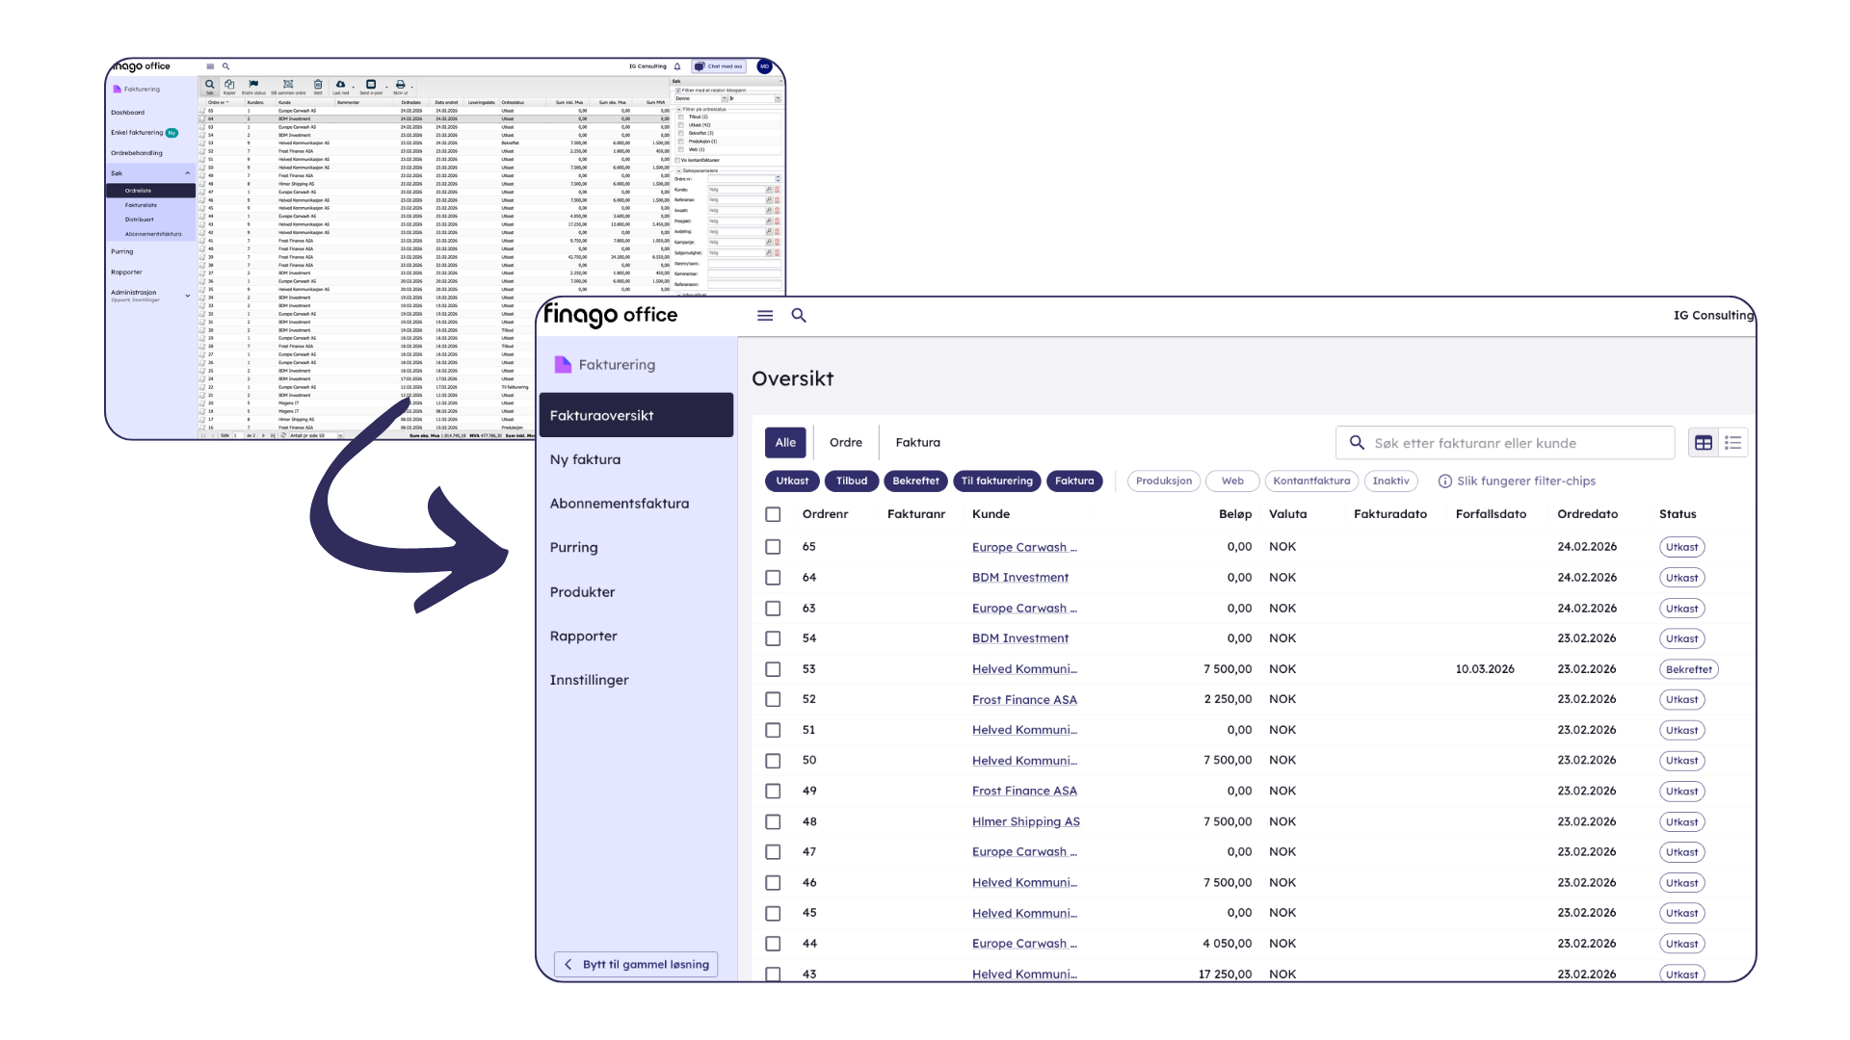Click the Kopier icon in the old order list toolbar
The height and width of the screenshot is (1040, 1850).
click(229, 86)
